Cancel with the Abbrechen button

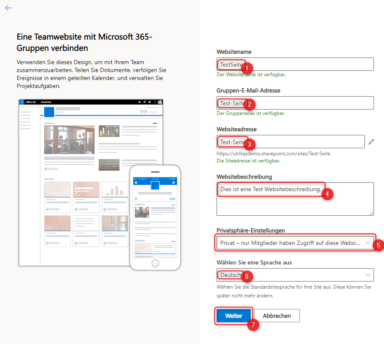click(x=277, y=316)
